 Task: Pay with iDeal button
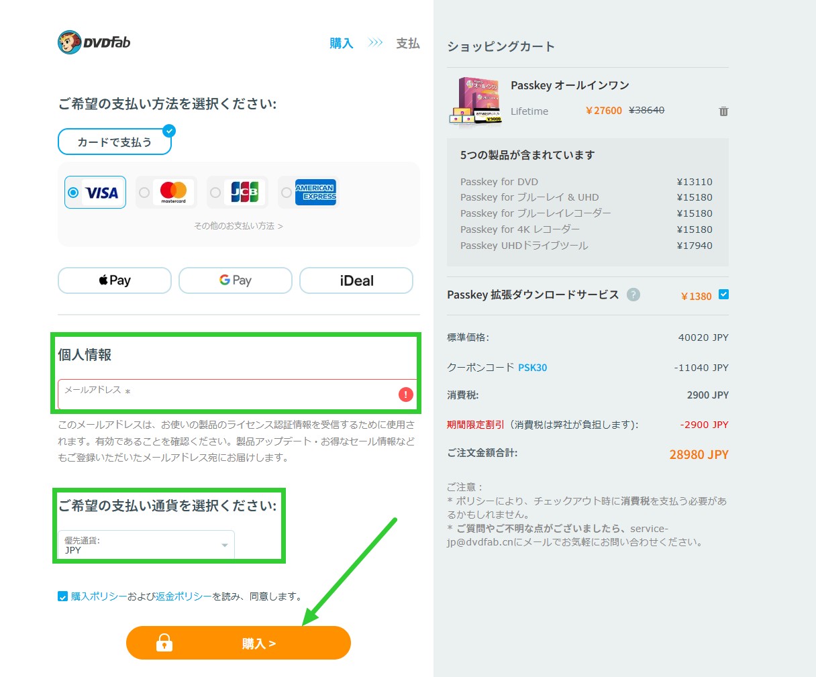point(356,280)
